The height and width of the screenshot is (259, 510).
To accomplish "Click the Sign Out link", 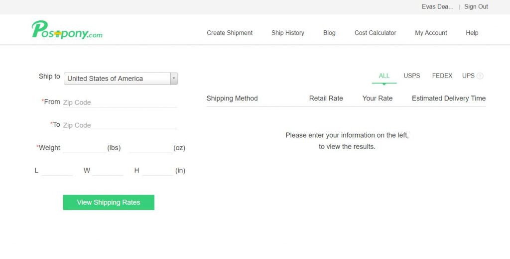I will 476,7.
